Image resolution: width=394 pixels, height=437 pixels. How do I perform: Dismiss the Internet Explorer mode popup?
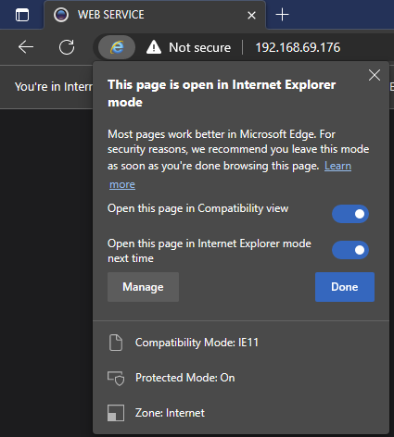click(x=375, y=75)
